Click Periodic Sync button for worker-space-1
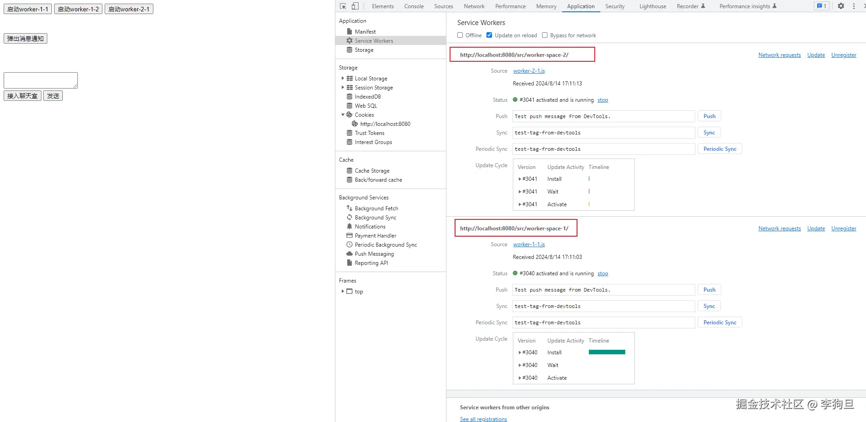Screen dimensions: 866x422 720,323
